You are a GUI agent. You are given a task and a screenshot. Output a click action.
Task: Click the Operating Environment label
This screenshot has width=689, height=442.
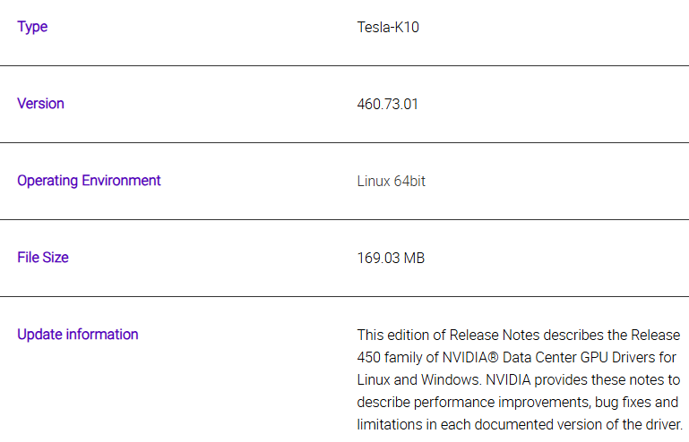tap(89, 181)
